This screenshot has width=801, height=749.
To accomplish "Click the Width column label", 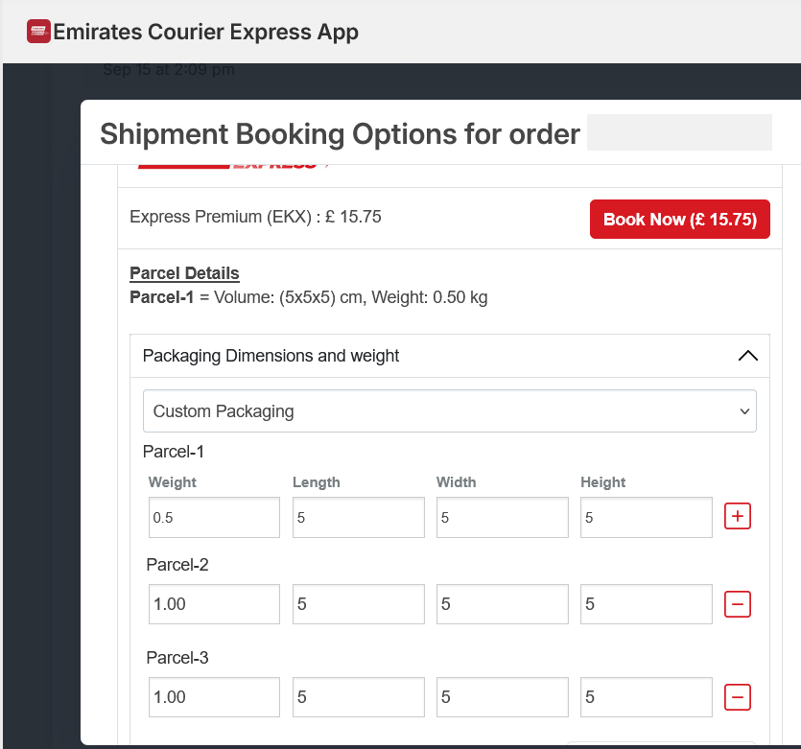I will [457, 482].
